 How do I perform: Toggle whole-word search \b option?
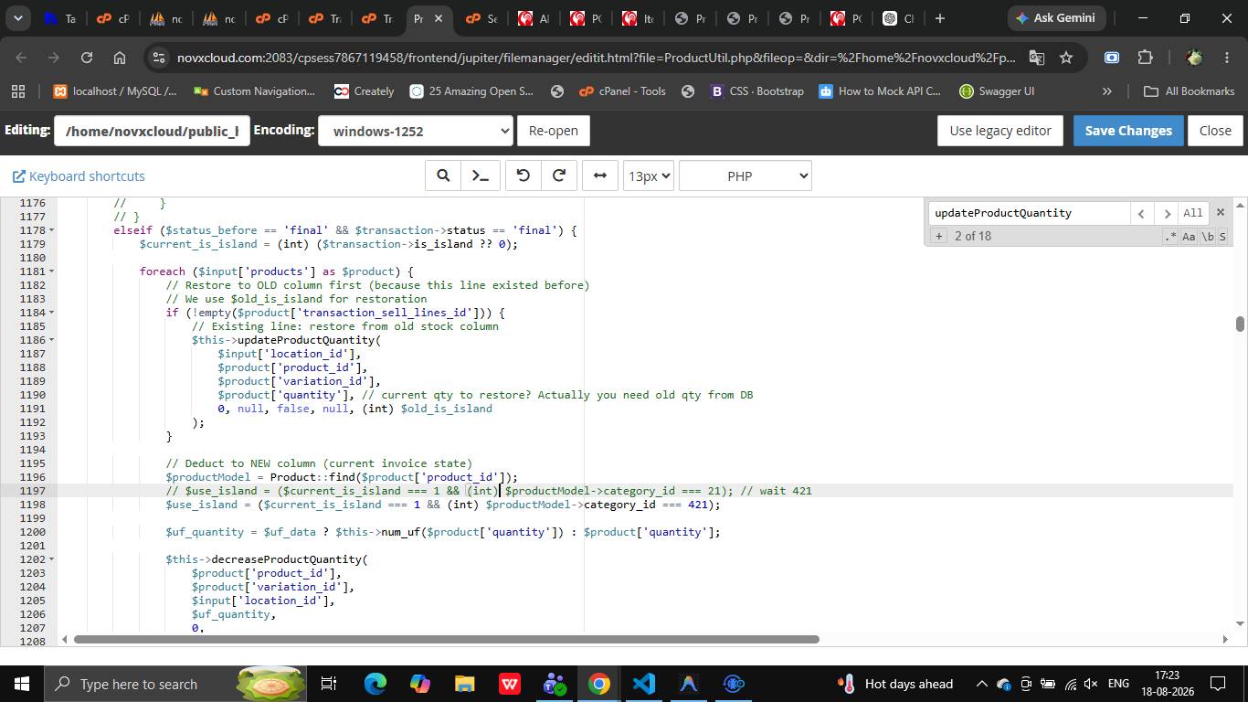[1207, 236]
